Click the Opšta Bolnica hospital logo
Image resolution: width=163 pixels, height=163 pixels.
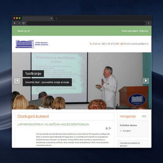pos(32,44)
